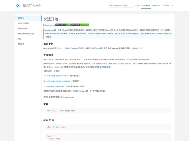This screenshot has height=141, width=189.
Task: Click the React-AMap logo icon
Action: tap(18, 6)
